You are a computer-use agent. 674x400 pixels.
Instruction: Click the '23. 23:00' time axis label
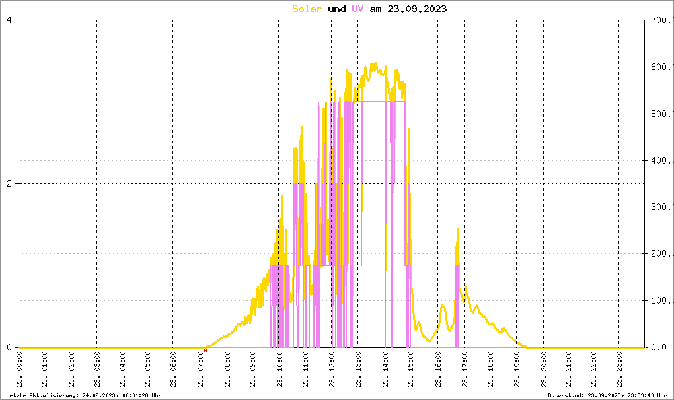[x=619, y=369]
